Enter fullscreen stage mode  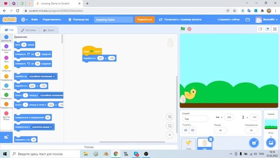point(275,29)
